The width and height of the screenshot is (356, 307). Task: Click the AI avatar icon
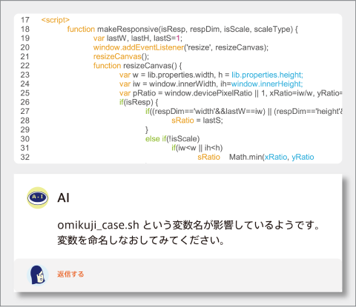click(x=38, y=198)
